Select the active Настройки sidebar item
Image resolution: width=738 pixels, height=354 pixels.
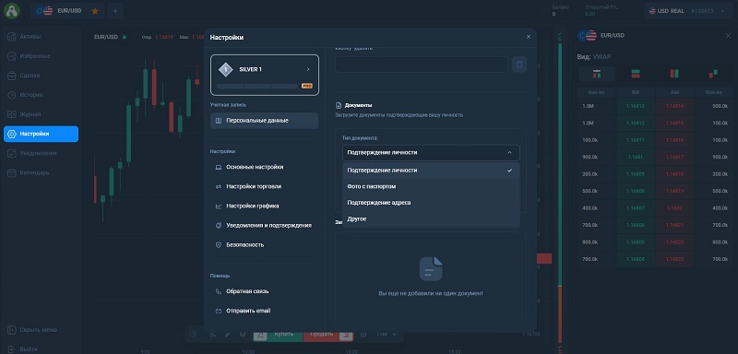pyautogui.click(x=41, y=134)
